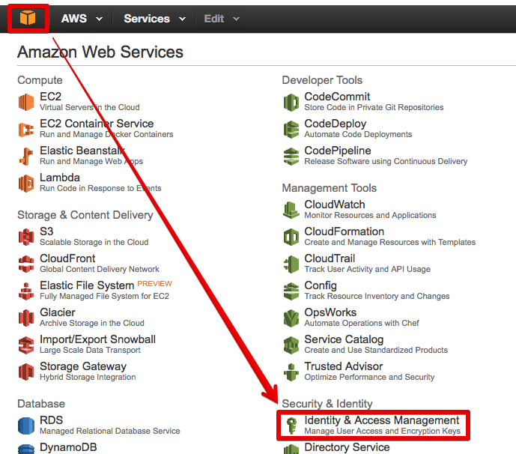The height and width of the screenshot is (454, 516).
Task: Open the Edit dropdown in the top bar
Action: (x=222, y=19)
